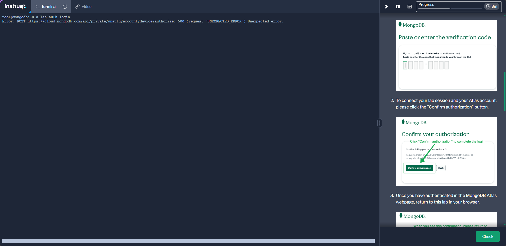Click the terminal horizontal scrollbar
This screenshot has width=506, height=246.
coord(188,241)
